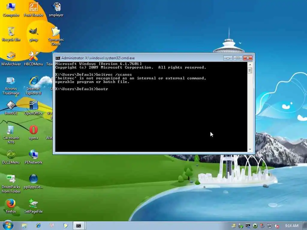Open firefox from the desktop
The height and width of the screenshot is (230, 307).
(x=11, y=206)
